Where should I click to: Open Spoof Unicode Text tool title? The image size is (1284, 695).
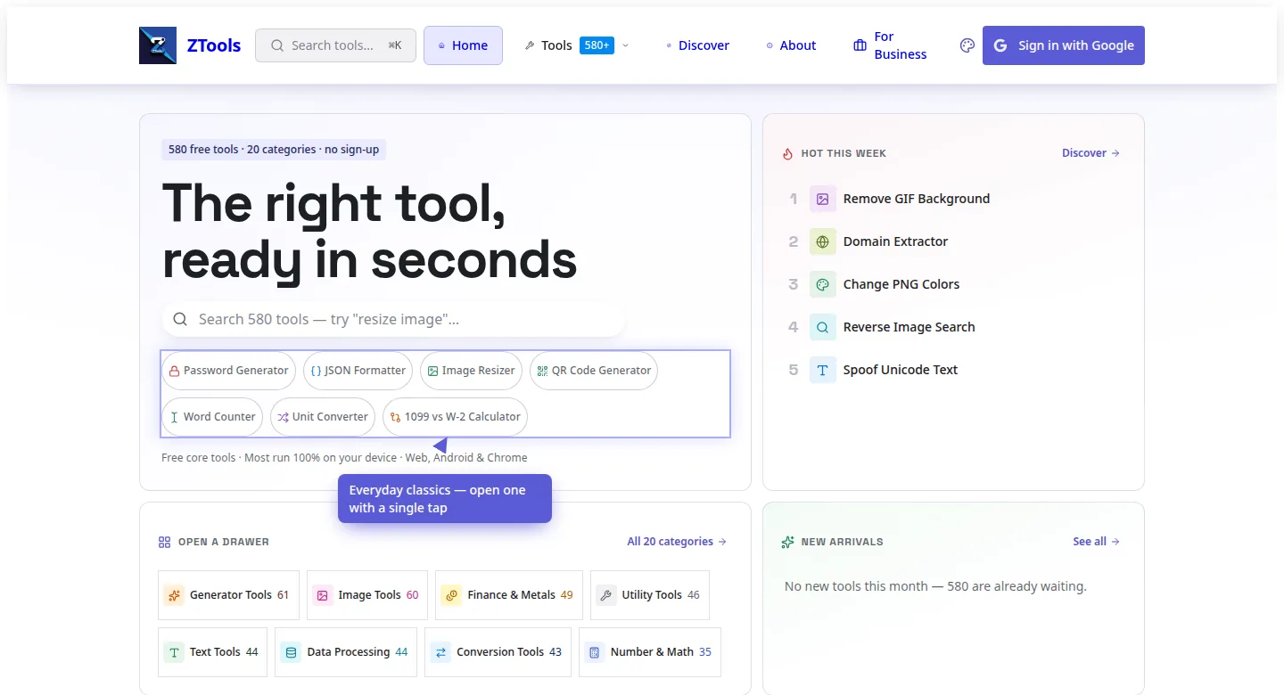click(901, 370)
